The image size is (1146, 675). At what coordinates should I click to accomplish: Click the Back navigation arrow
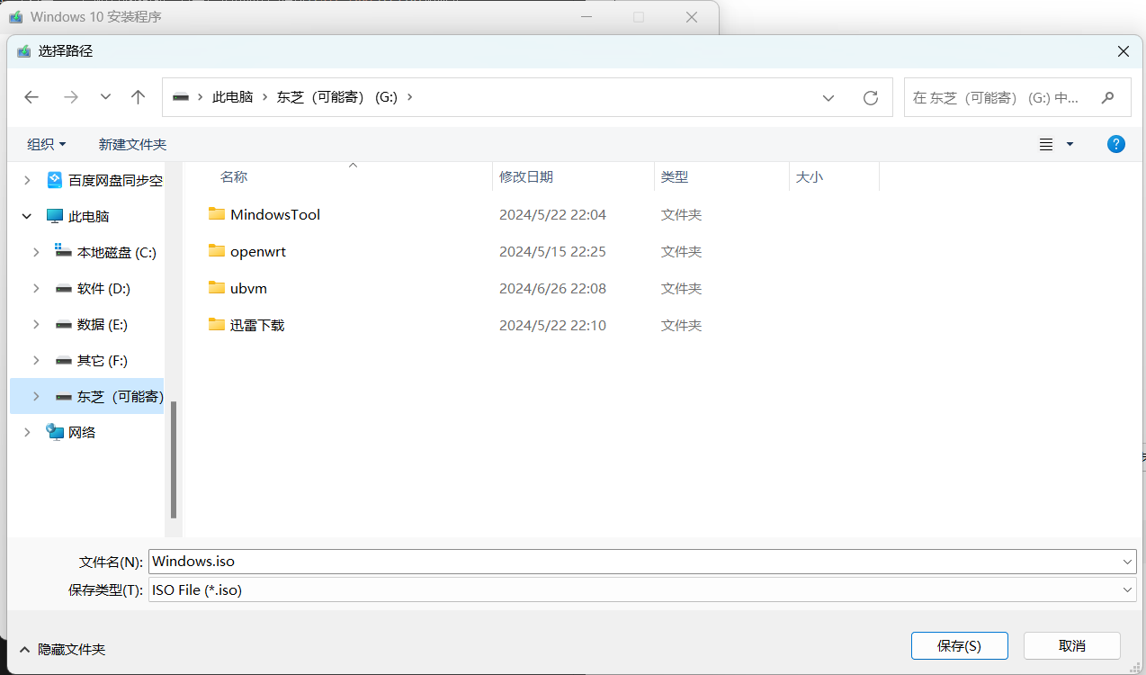coord(31,97)
